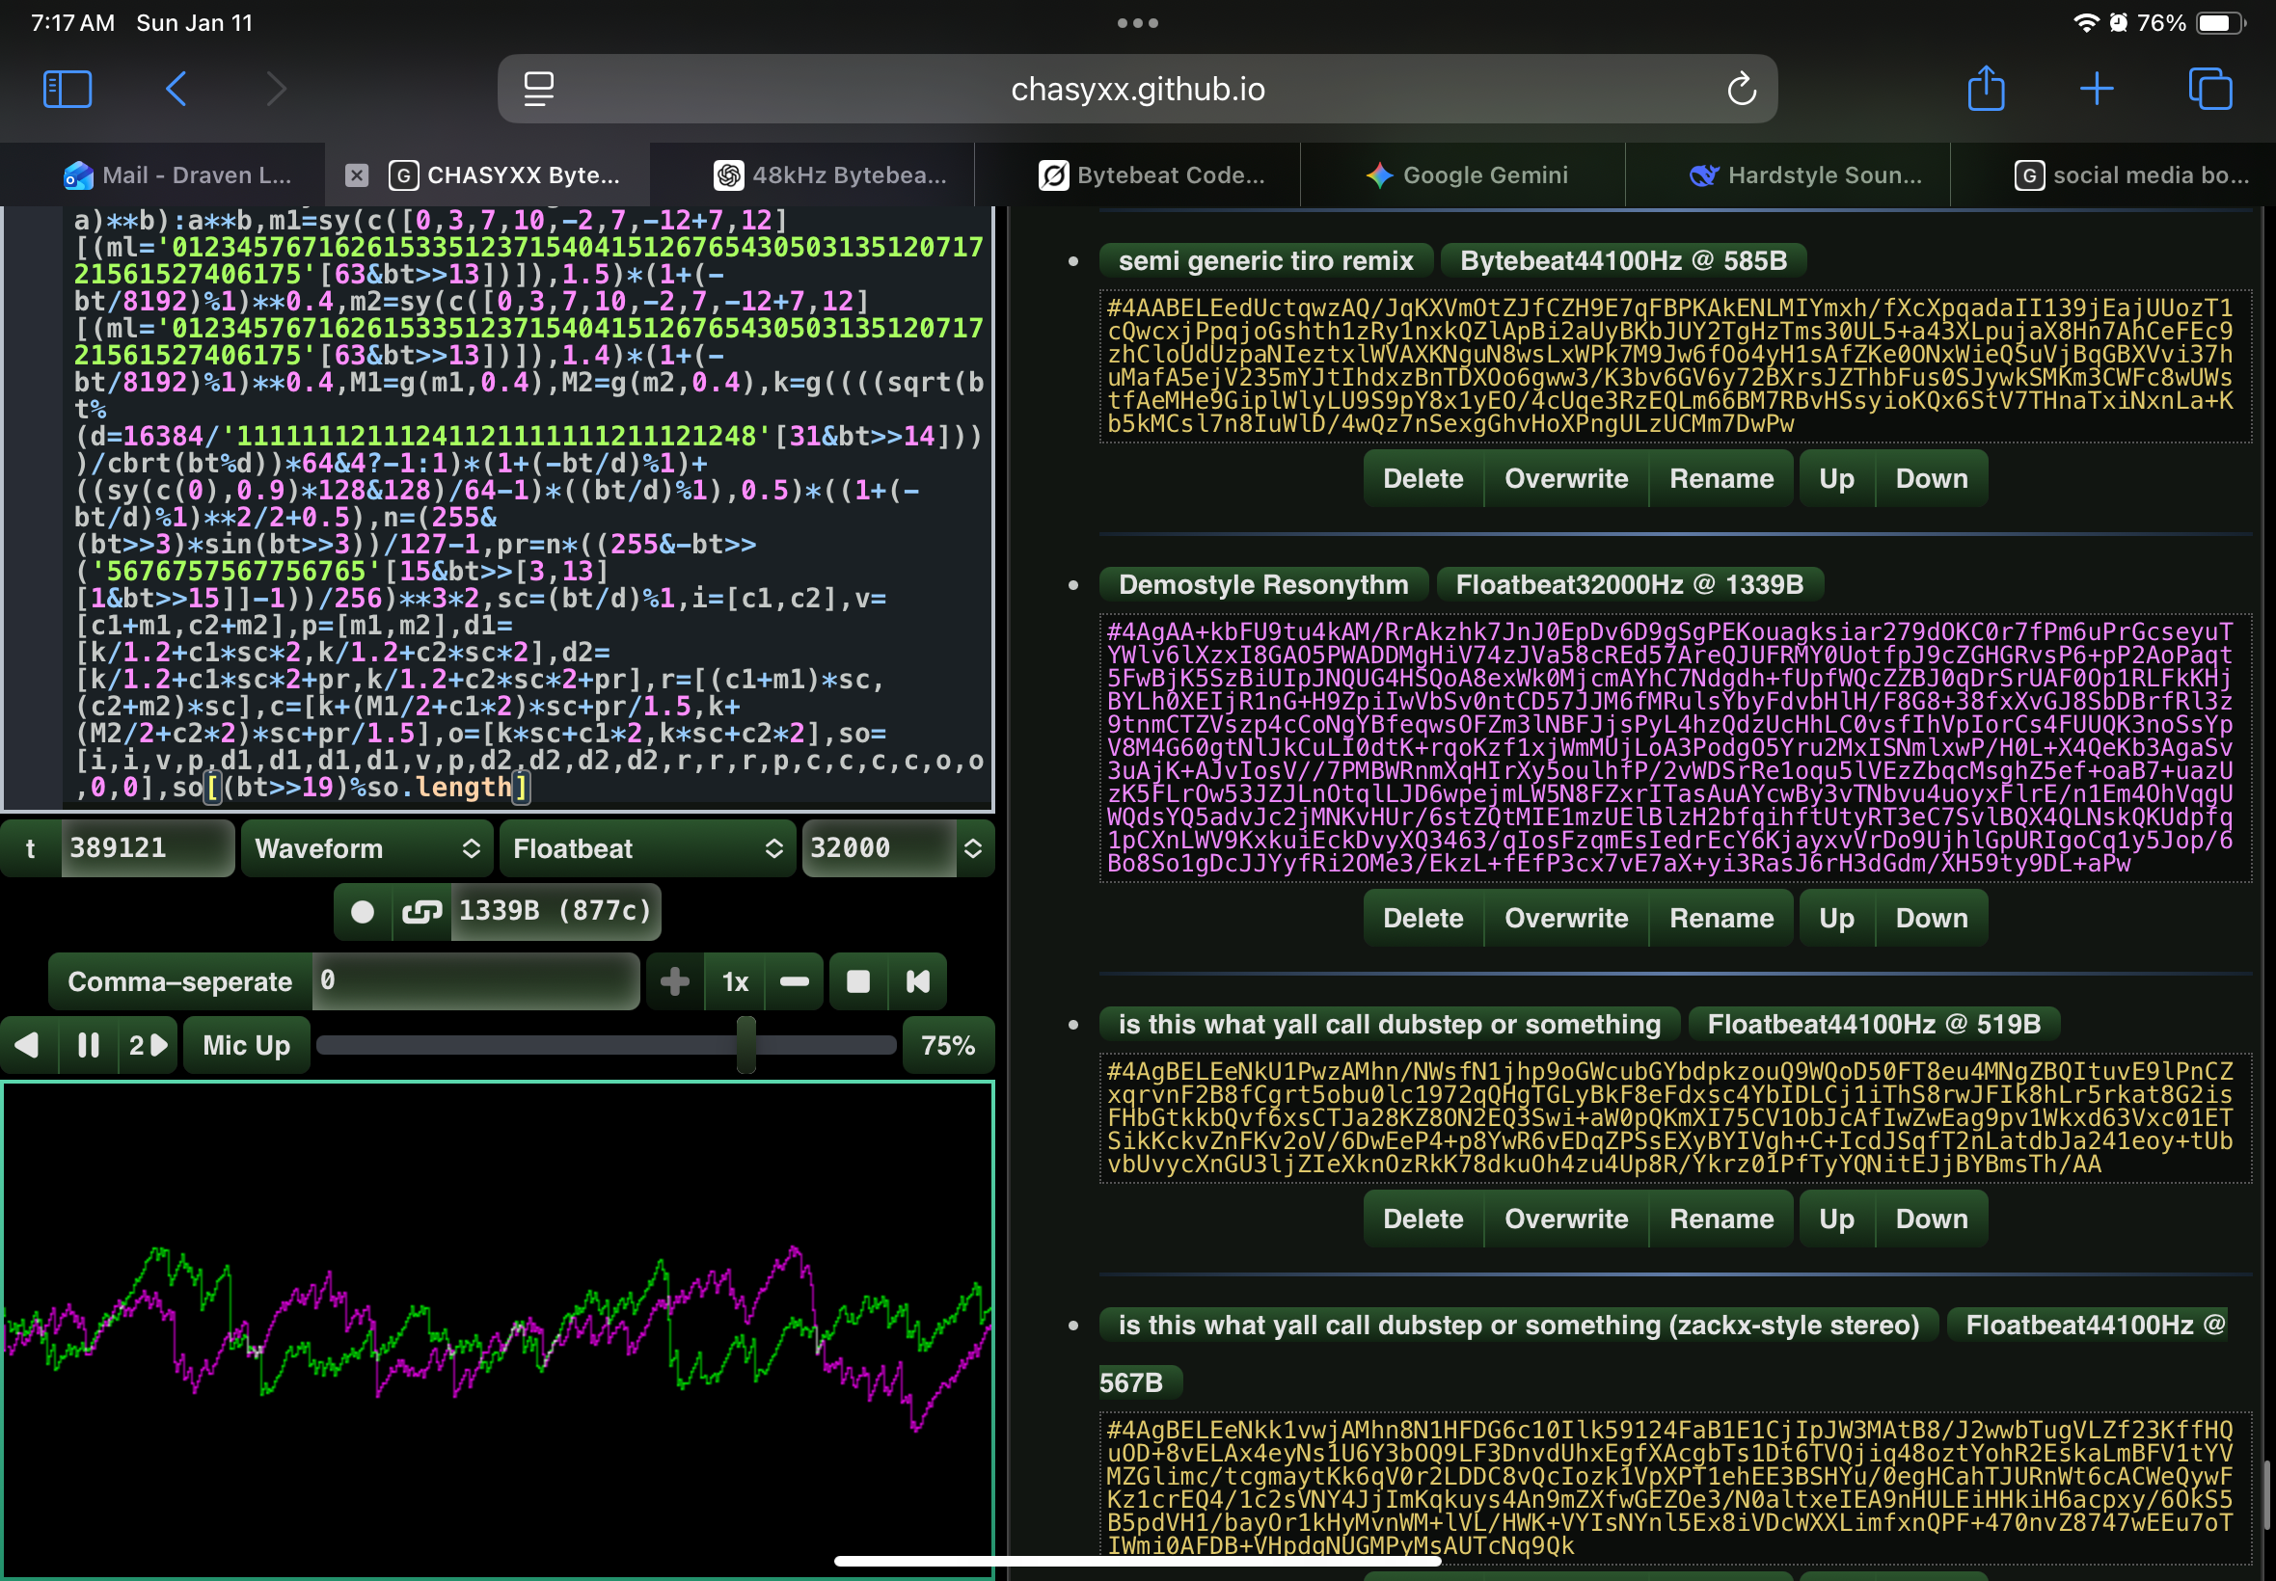Adjust the 75% volume slider handle
This screenshot has width=2276, height=1581.
click(746, 1045)
